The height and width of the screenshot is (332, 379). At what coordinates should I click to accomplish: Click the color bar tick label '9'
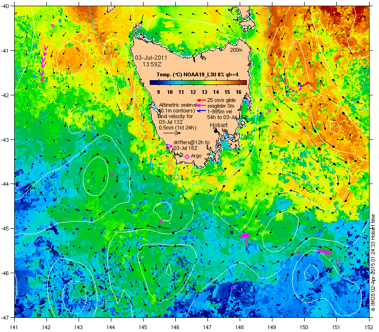click(158, 92)
